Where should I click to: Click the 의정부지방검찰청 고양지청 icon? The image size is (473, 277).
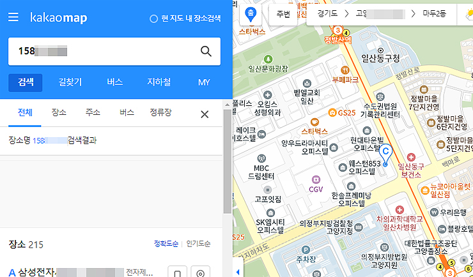[x=359, y=227]
